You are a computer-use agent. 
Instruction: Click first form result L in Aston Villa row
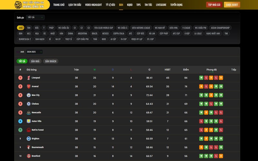click(201, 121)
